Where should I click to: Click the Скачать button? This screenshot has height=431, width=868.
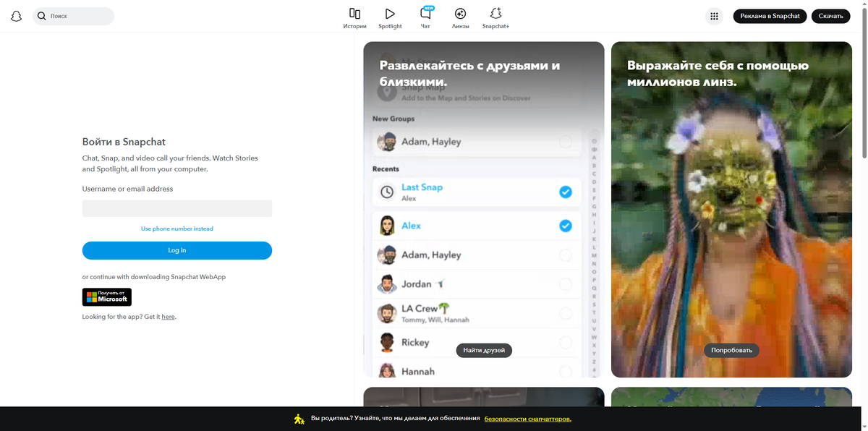[830, 16]
